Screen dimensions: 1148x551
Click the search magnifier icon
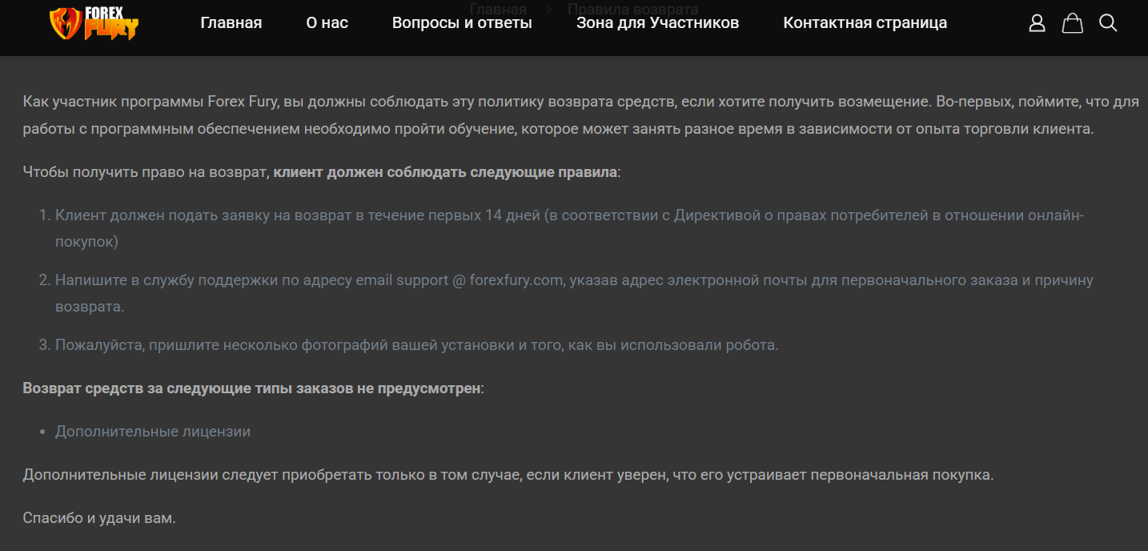(x=1108, y=23)
